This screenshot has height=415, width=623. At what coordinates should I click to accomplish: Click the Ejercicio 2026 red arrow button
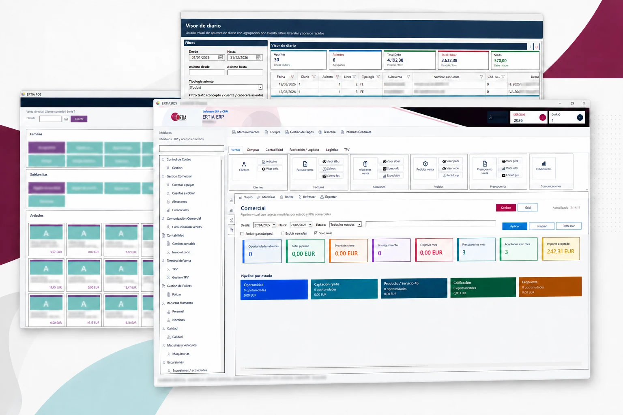(x=542, y=118)
